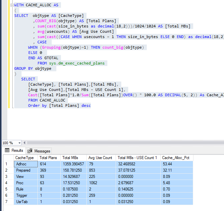Click FROM CACHE_ALLOC line
This screenshot has height=211, width=224.
pos(47,100)
